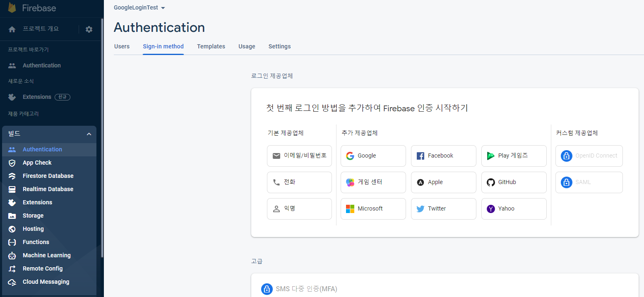
Task: Open Firestore Database from the sidebar
Action: pos(49,176)
